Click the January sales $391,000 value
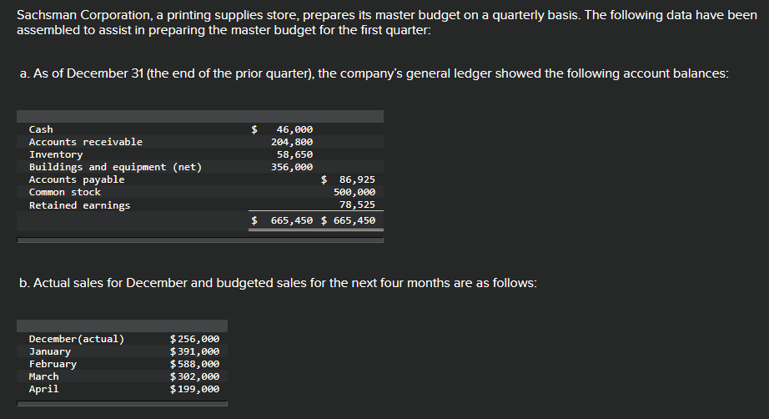The height and width of the screenshot is (419, 769). click(x=194, y=351)
